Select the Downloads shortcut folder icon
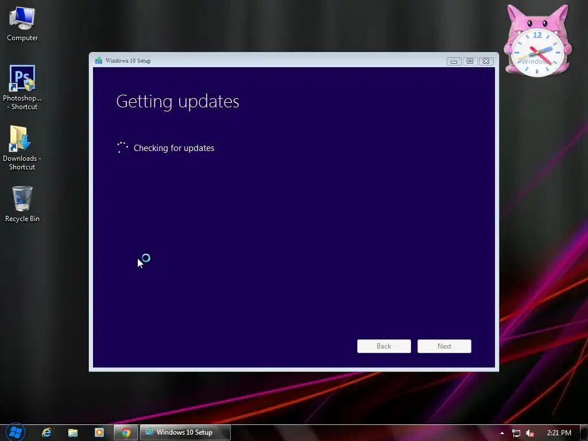Image resolution: width=588 pixels, height=441 pixels. (22, 147)
